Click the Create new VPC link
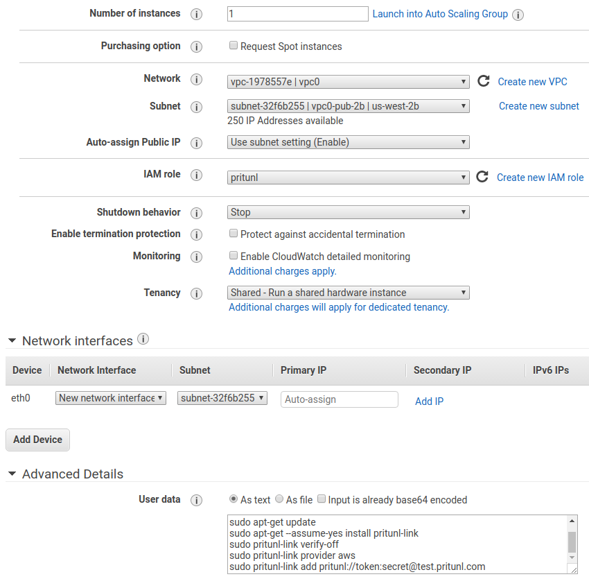The image size is (589, 579). coord(532,82)
